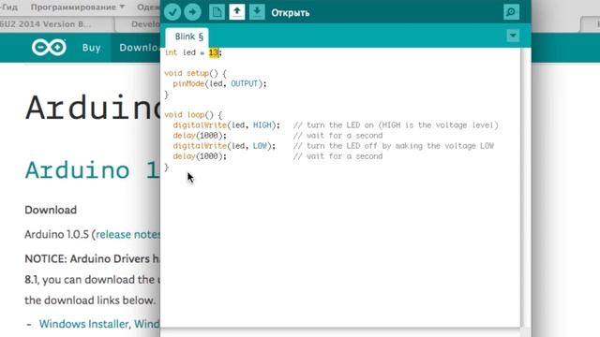Image resolution: width=600 pixels, height=337 pixels.
Task: Click the 'pinMode(led, OUTPUT);' line
Action: pyautogui.click(x=219, y=83)
